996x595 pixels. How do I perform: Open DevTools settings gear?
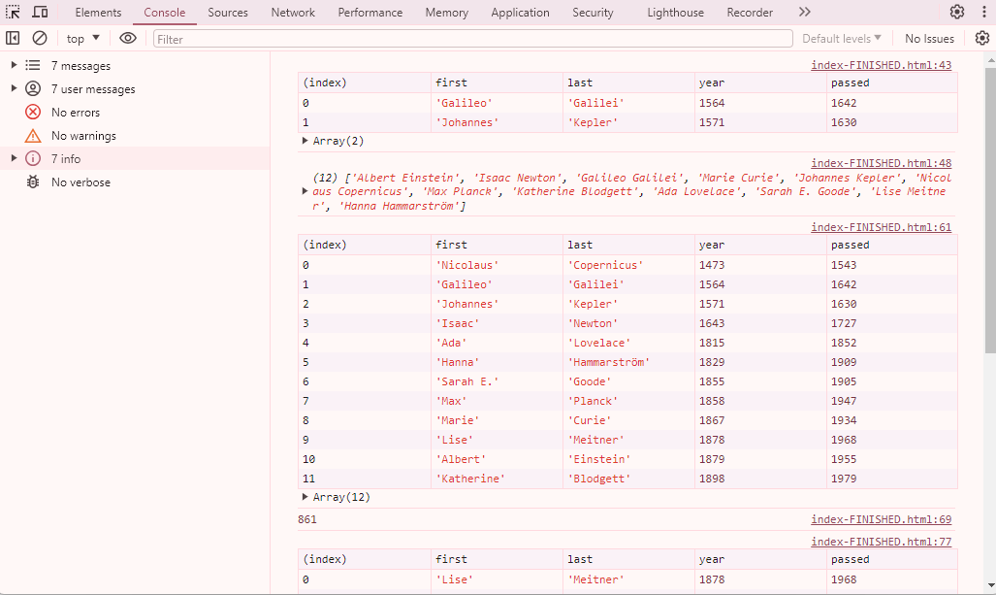point(957,12)
